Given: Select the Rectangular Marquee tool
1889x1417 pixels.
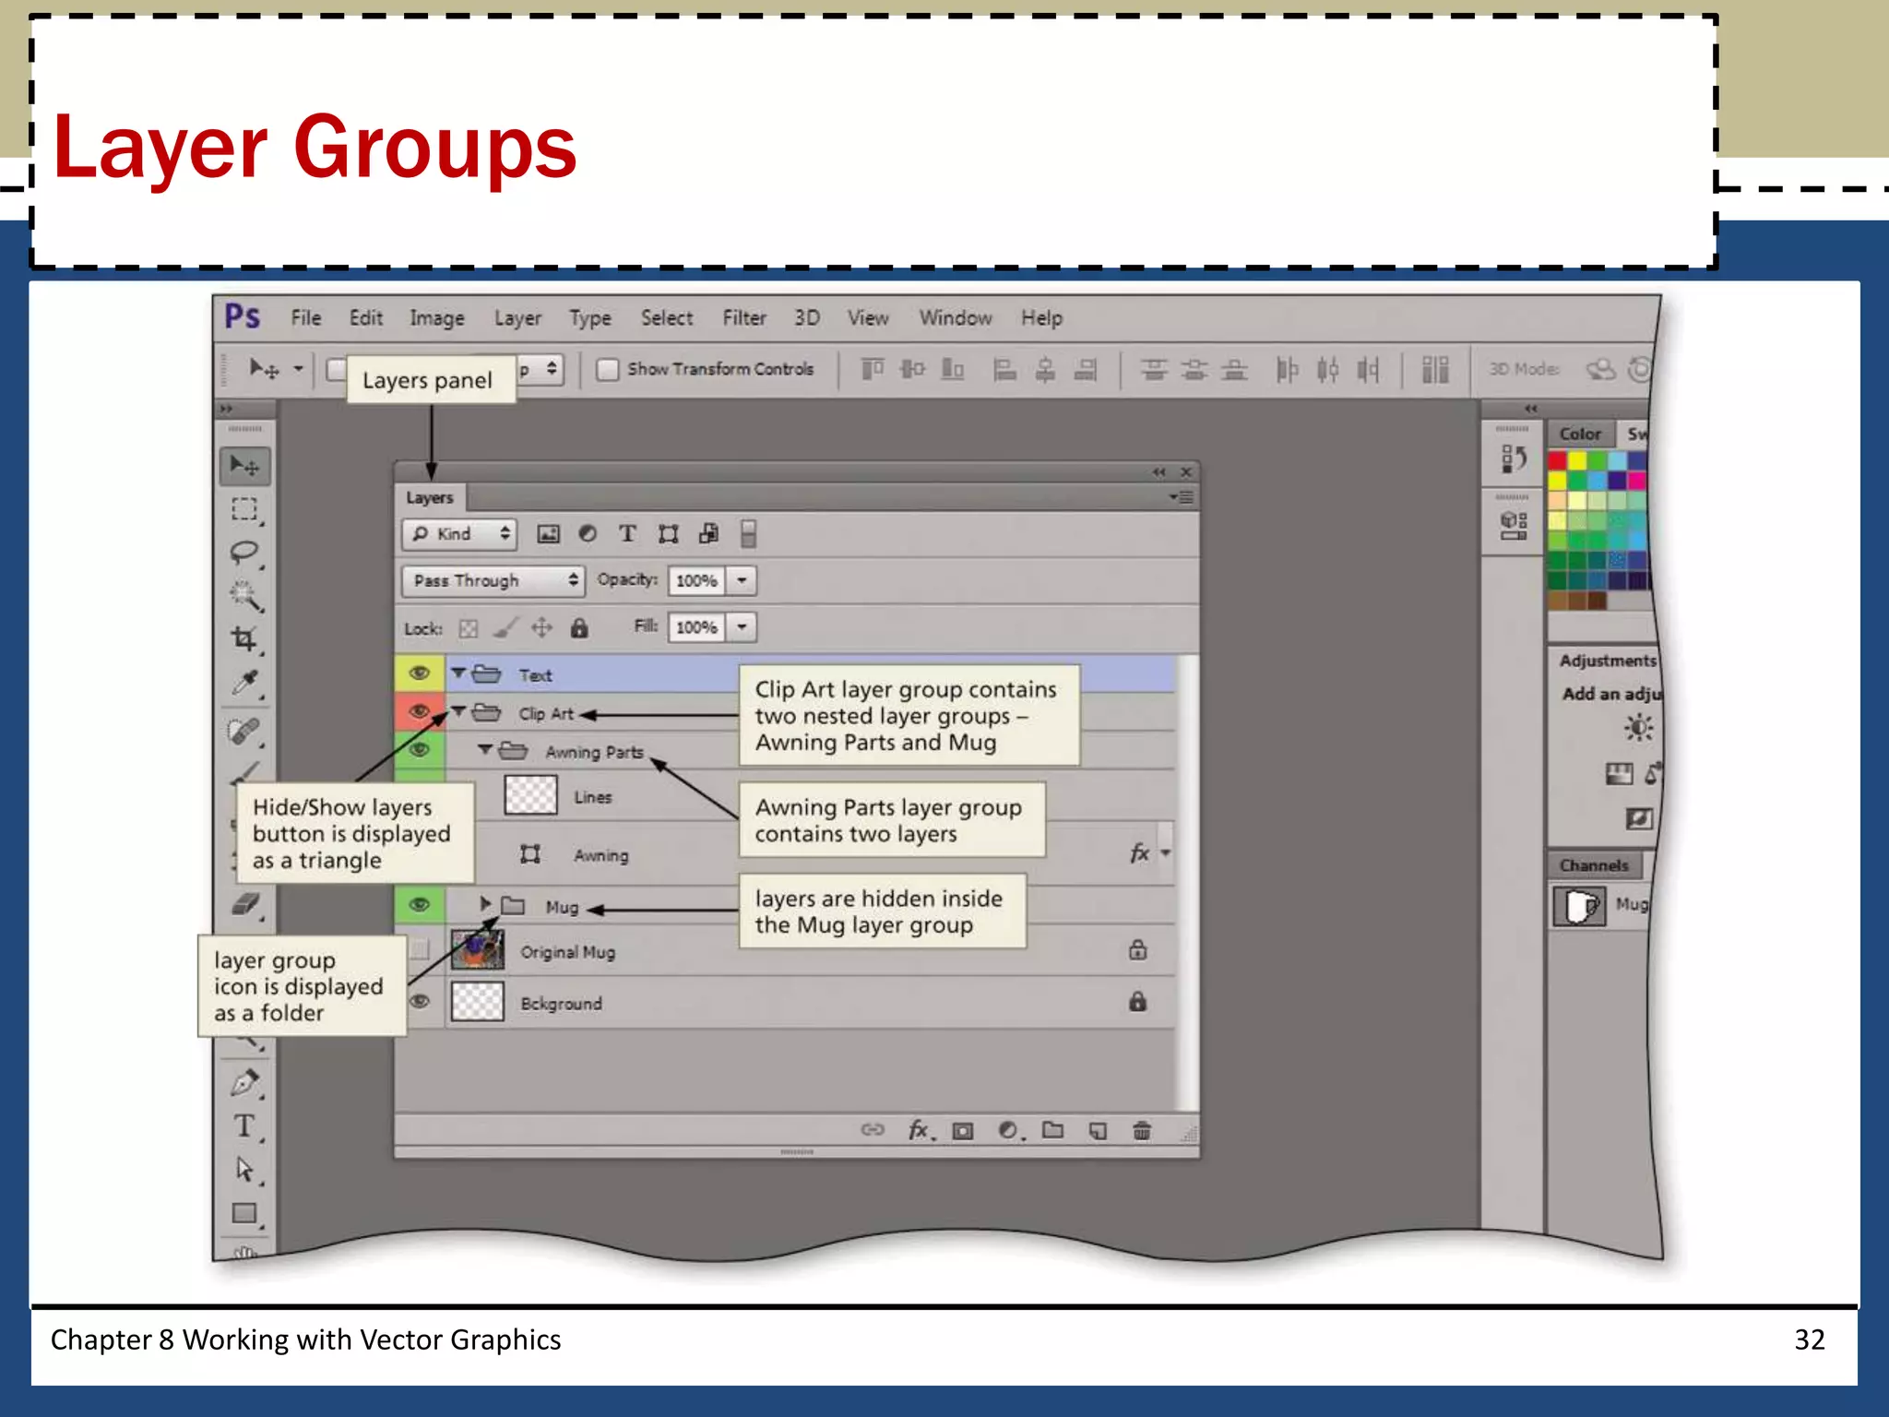Looking at the screenshot, I should click(x=244, y=509).
